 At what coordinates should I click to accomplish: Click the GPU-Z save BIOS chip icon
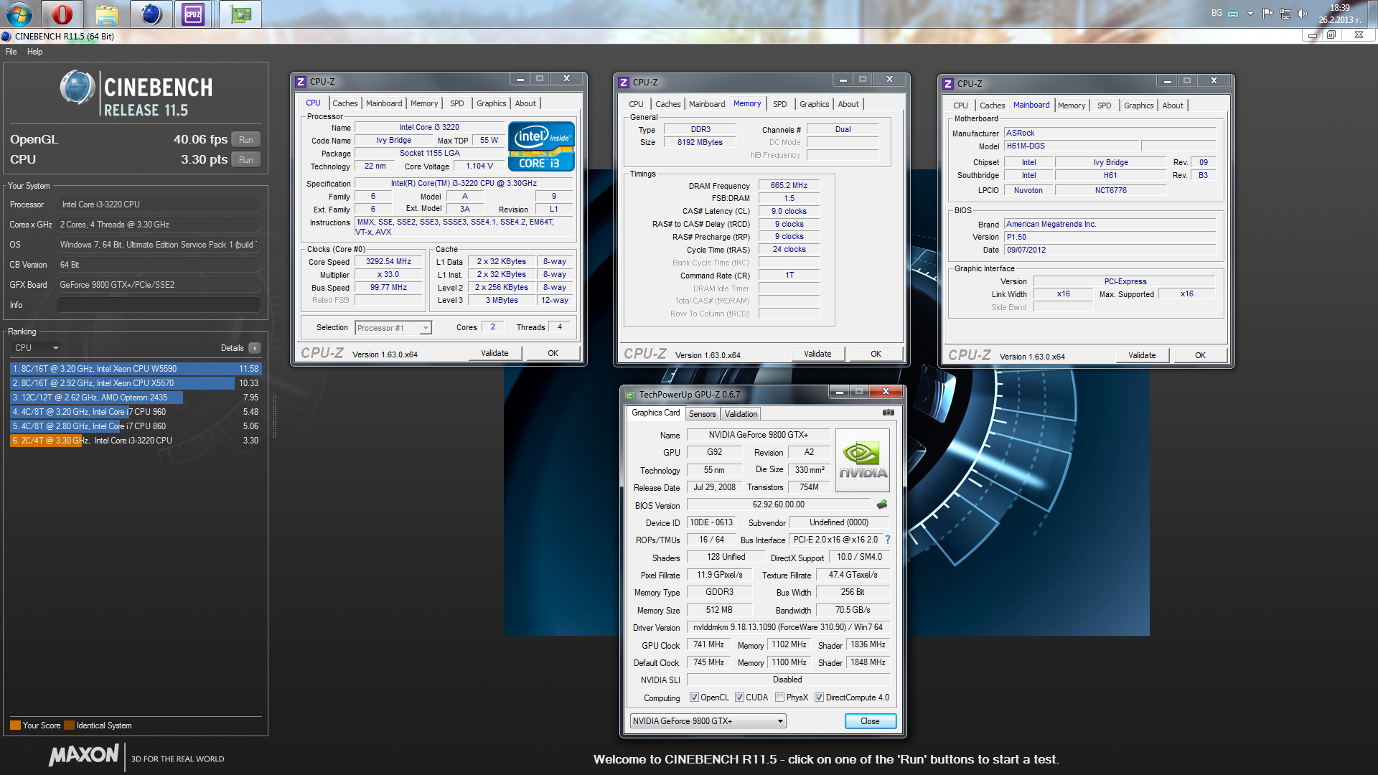pos(882,504)
